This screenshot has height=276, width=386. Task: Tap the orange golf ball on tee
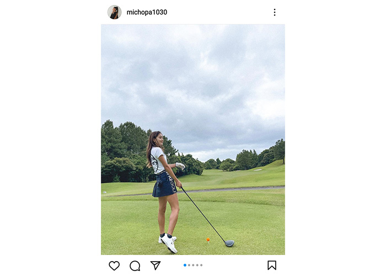pos(208,239)
